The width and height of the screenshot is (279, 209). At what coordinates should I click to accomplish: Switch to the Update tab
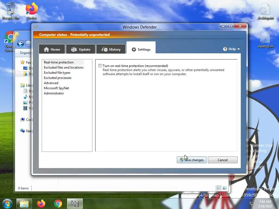pos(81,49)
